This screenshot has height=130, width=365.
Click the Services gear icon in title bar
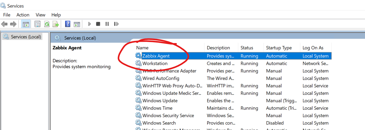tap(3, 5)
